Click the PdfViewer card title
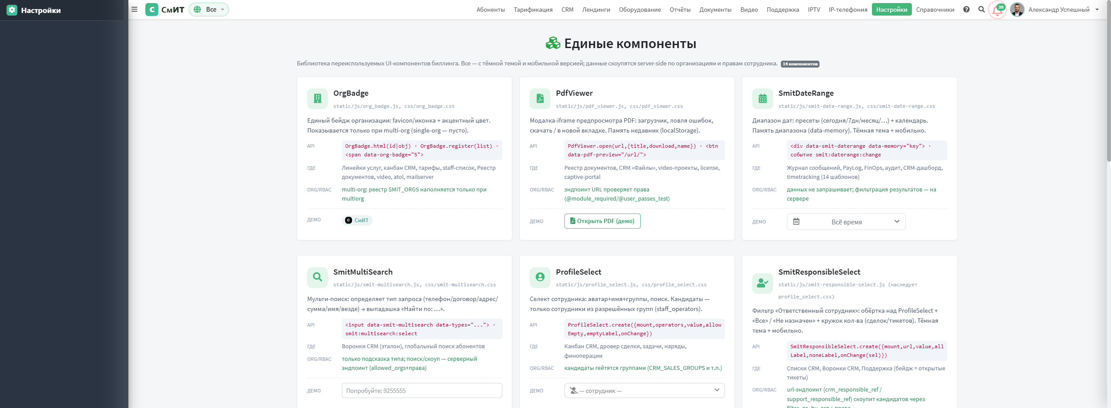The width and height of the screenshot is (1111, 408). pyautogui.click(x=574, y=93)
